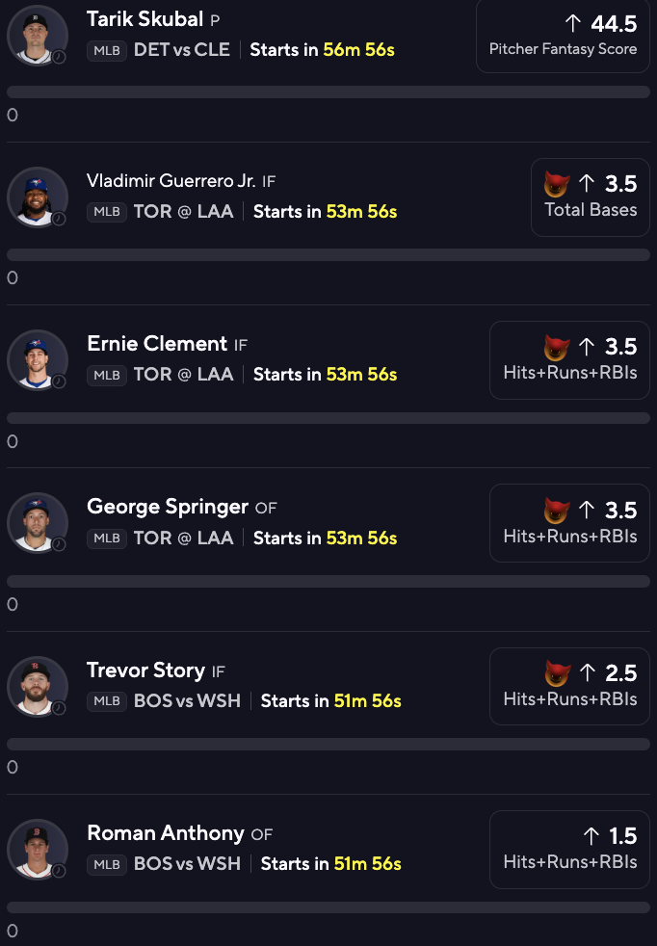Click the up arrow next to 1.5
The image size is (657, 946).
point(591,836)
